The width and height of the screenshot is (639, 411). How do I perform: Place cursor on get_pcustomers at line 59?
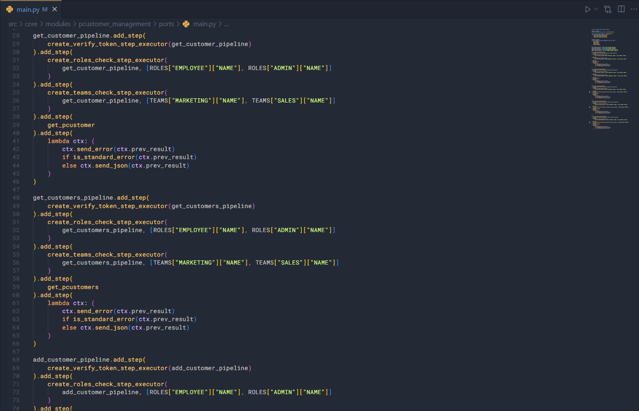73,287
